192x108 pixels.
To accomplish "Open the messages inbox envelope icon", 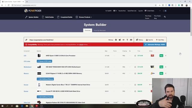I will (114, 11).
